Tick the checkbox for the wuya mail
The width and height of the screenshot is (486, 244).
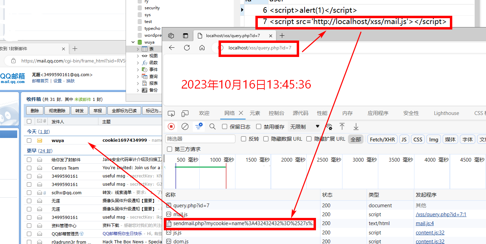pyautogui.click(x=29, y=140)
